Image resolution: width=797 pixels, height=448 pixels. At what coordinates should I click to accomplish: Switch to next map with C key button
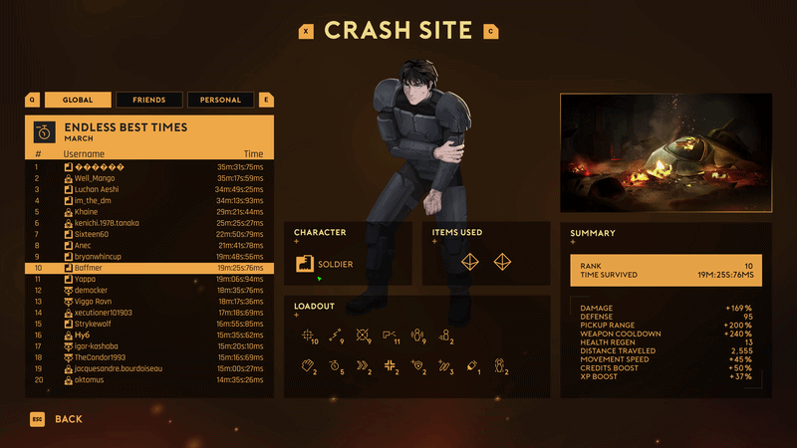pyautogui.click(x=490, y=31)
